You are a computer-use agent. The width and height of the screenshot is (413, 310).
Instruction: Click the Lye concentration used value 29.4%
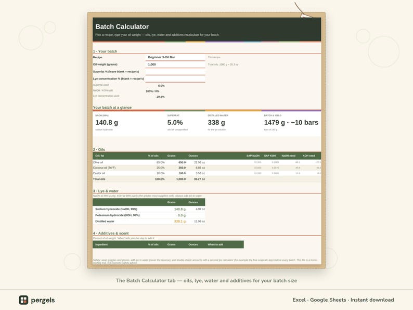[160, 97]
